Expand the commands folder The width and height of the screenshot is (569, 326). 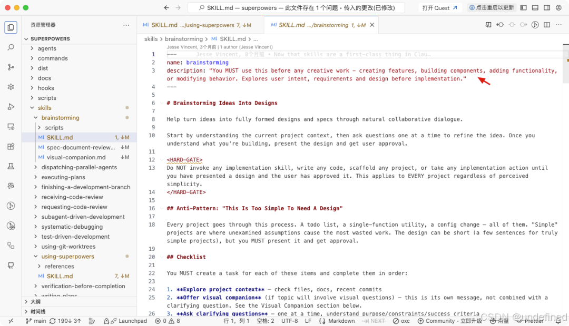79,58
